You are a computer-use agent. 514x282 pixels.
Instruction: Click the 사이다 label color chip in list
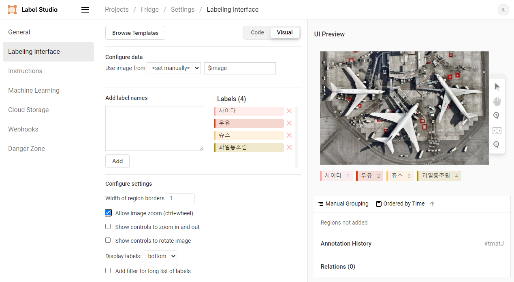(x=249, y=111)
